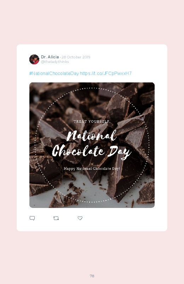
Task: Click the TREAT YOURSELF caption text
Action: 92,121
